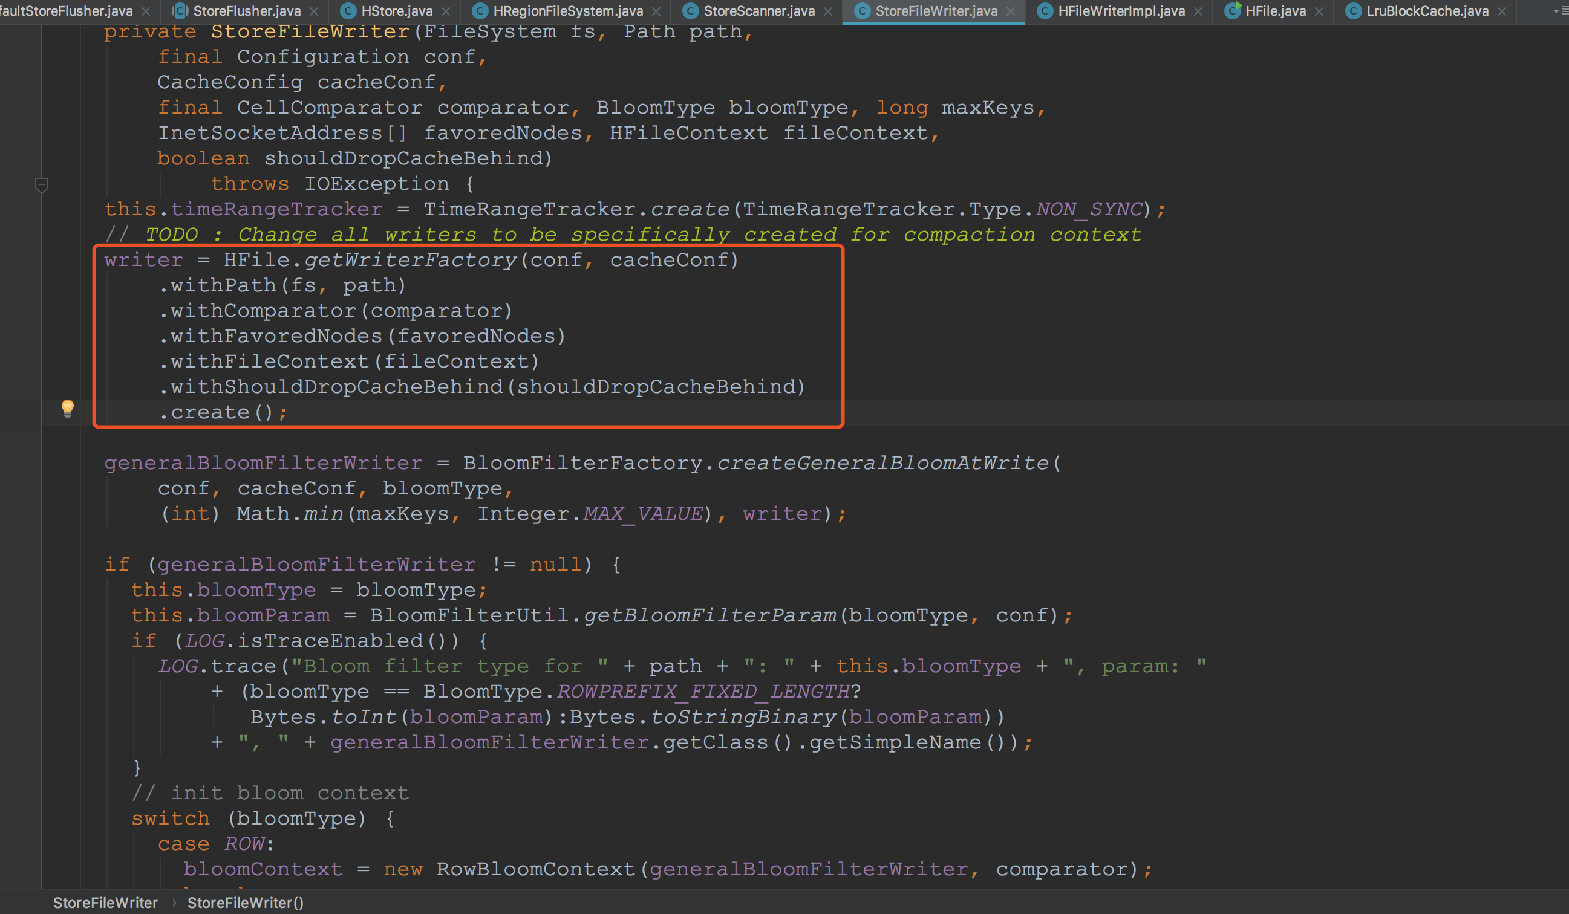Close the StoreScanner.java tab
The image size is (1569, 914).
(828, 11)
